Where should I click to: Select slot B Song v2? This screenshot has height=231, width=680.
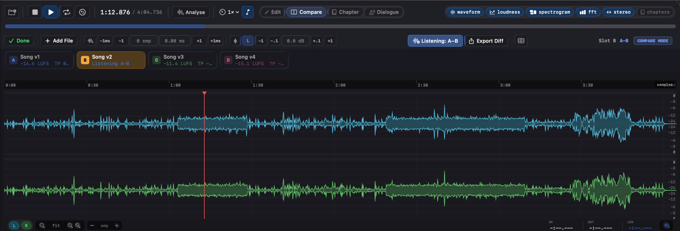pos(111,60)
